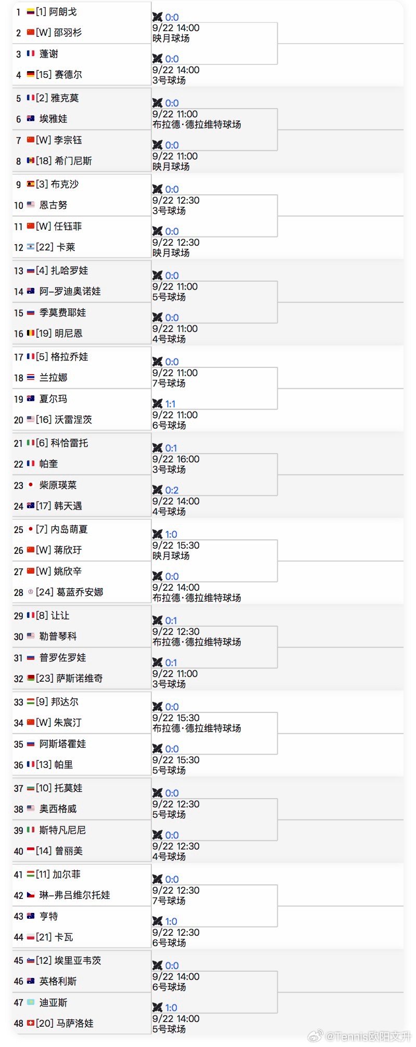Click head-to-head icon for 阿朗戈 vs 邵羽杉

tap(158, 17)
